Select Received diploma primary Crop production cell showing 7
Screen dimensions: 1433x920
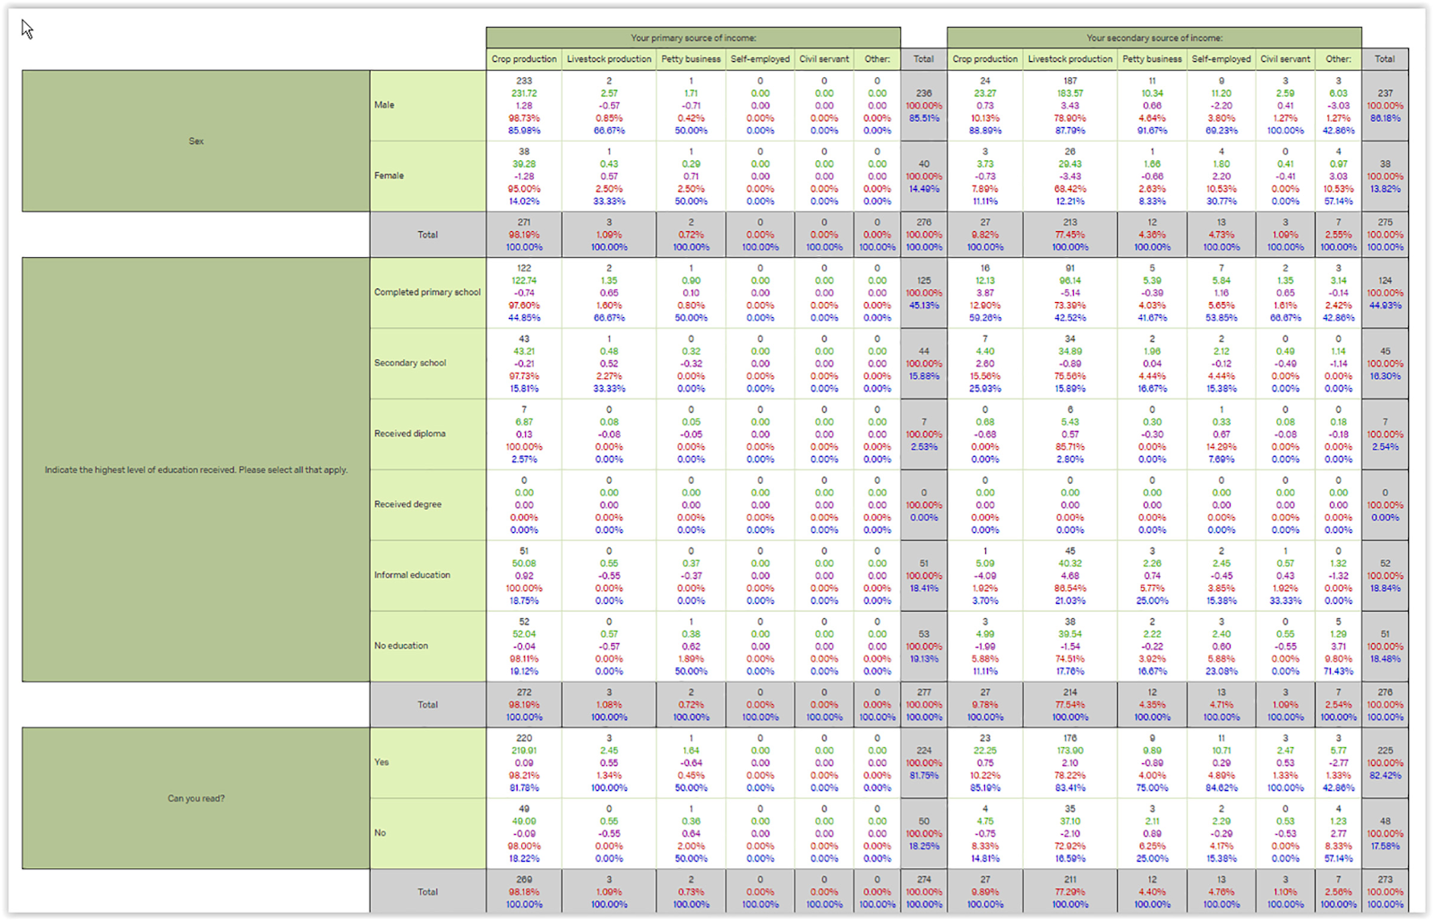[x=524, y=434]
